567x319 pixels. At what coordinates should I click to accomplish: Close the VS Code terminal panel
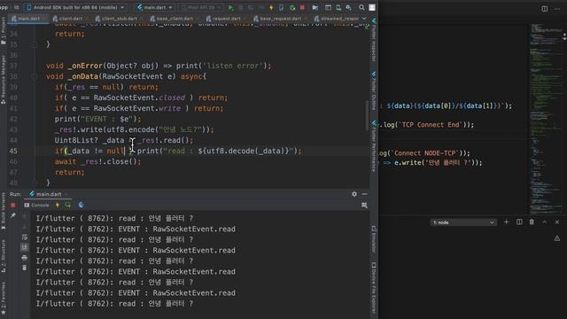click(x=557, y=222)
